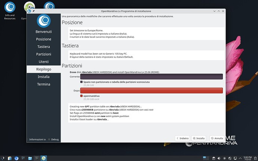The image size is (258, 161).
Task: Click the installer window menu icon in the title bar
Action: pos(29,11)
